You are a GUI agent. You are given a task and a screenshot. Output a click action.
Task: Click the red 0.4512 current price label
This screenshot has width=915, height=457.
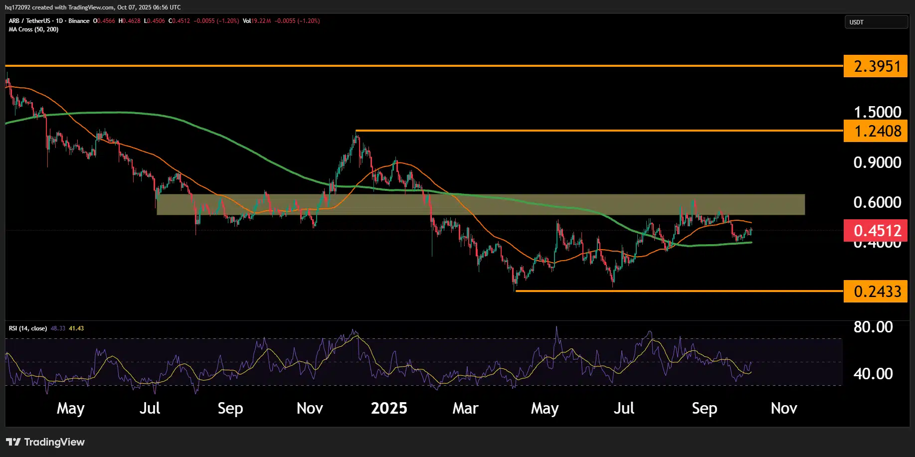(x=875, y=231)
